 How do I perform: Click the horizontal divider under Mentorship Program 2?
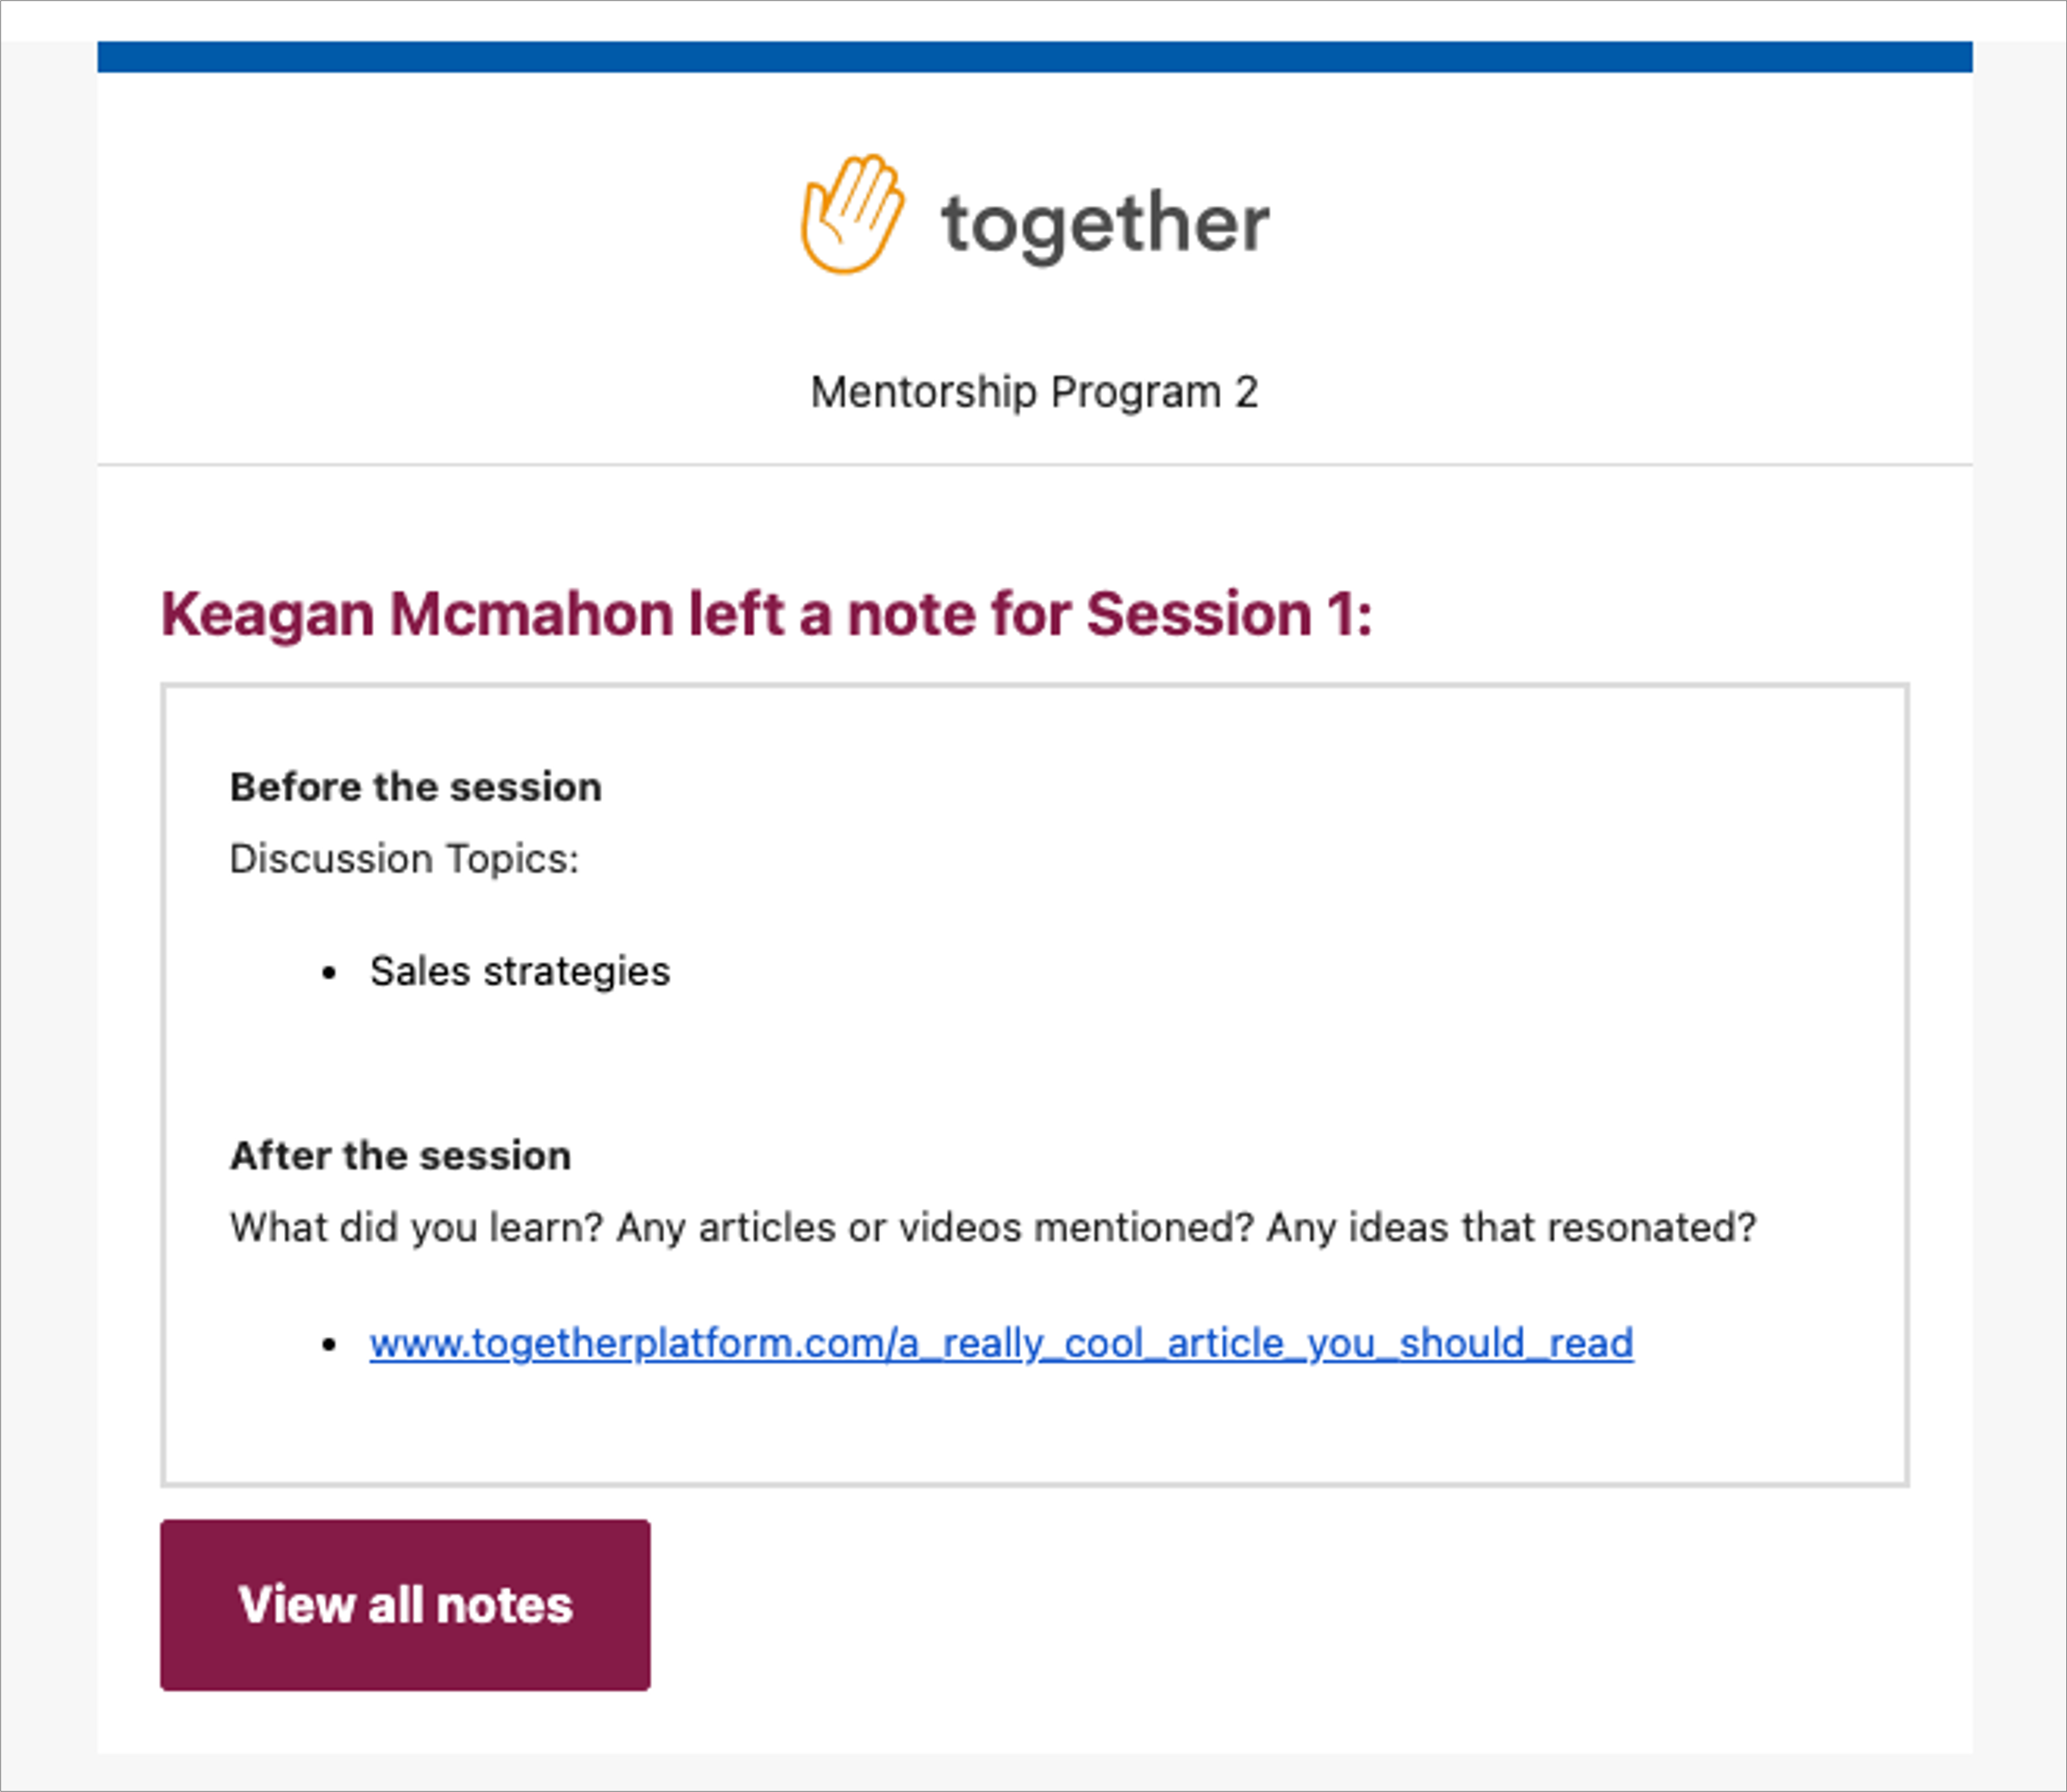click(x=1034, y=464)
